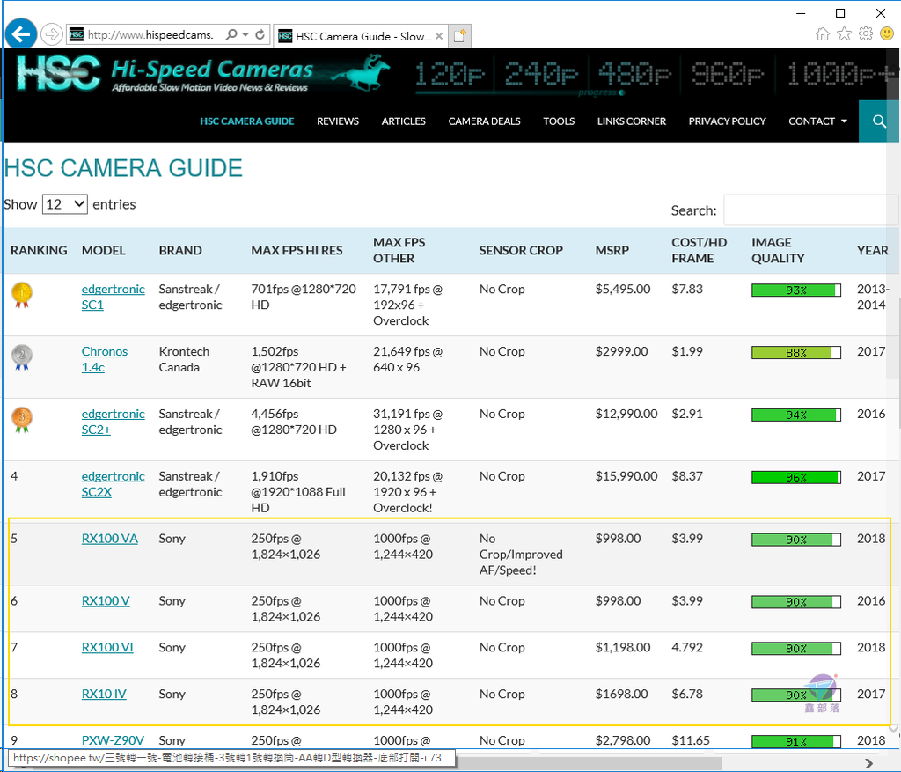Open the edgertronic SC2X link

[x=114, y=484]
